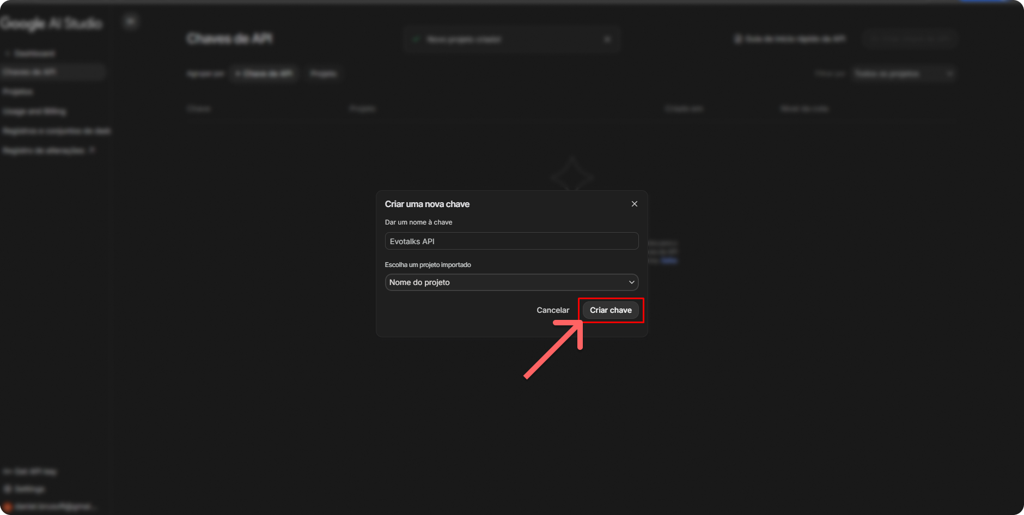Open Settings gear in sidebar
The image size is (1024, 515).
pyautogui.click(x=8, y=489)
